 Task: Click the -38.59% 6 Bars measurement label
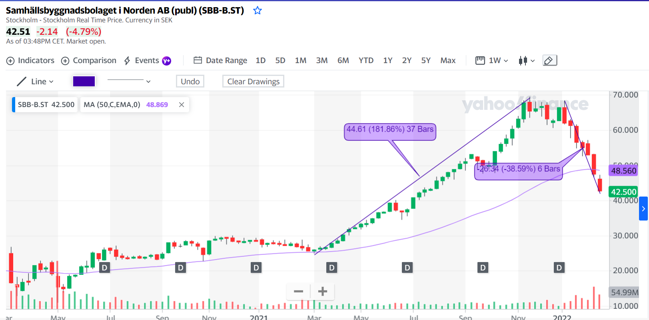coord(519,171)
